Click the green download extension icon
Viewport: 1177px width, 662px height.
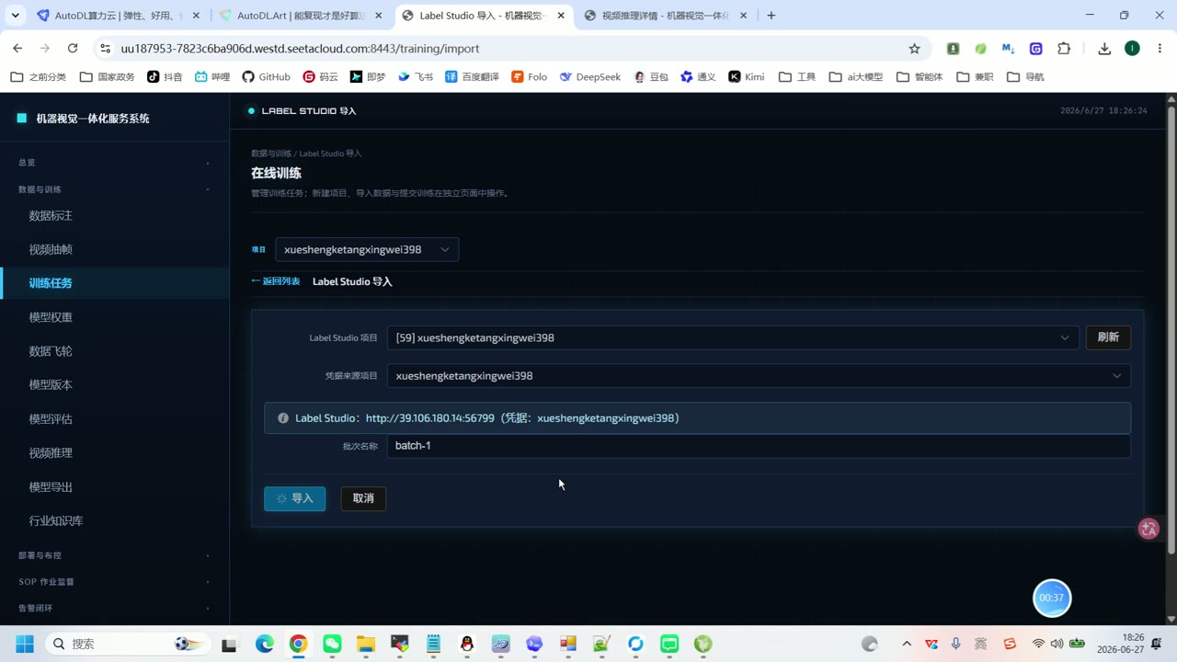pos(953,49)
